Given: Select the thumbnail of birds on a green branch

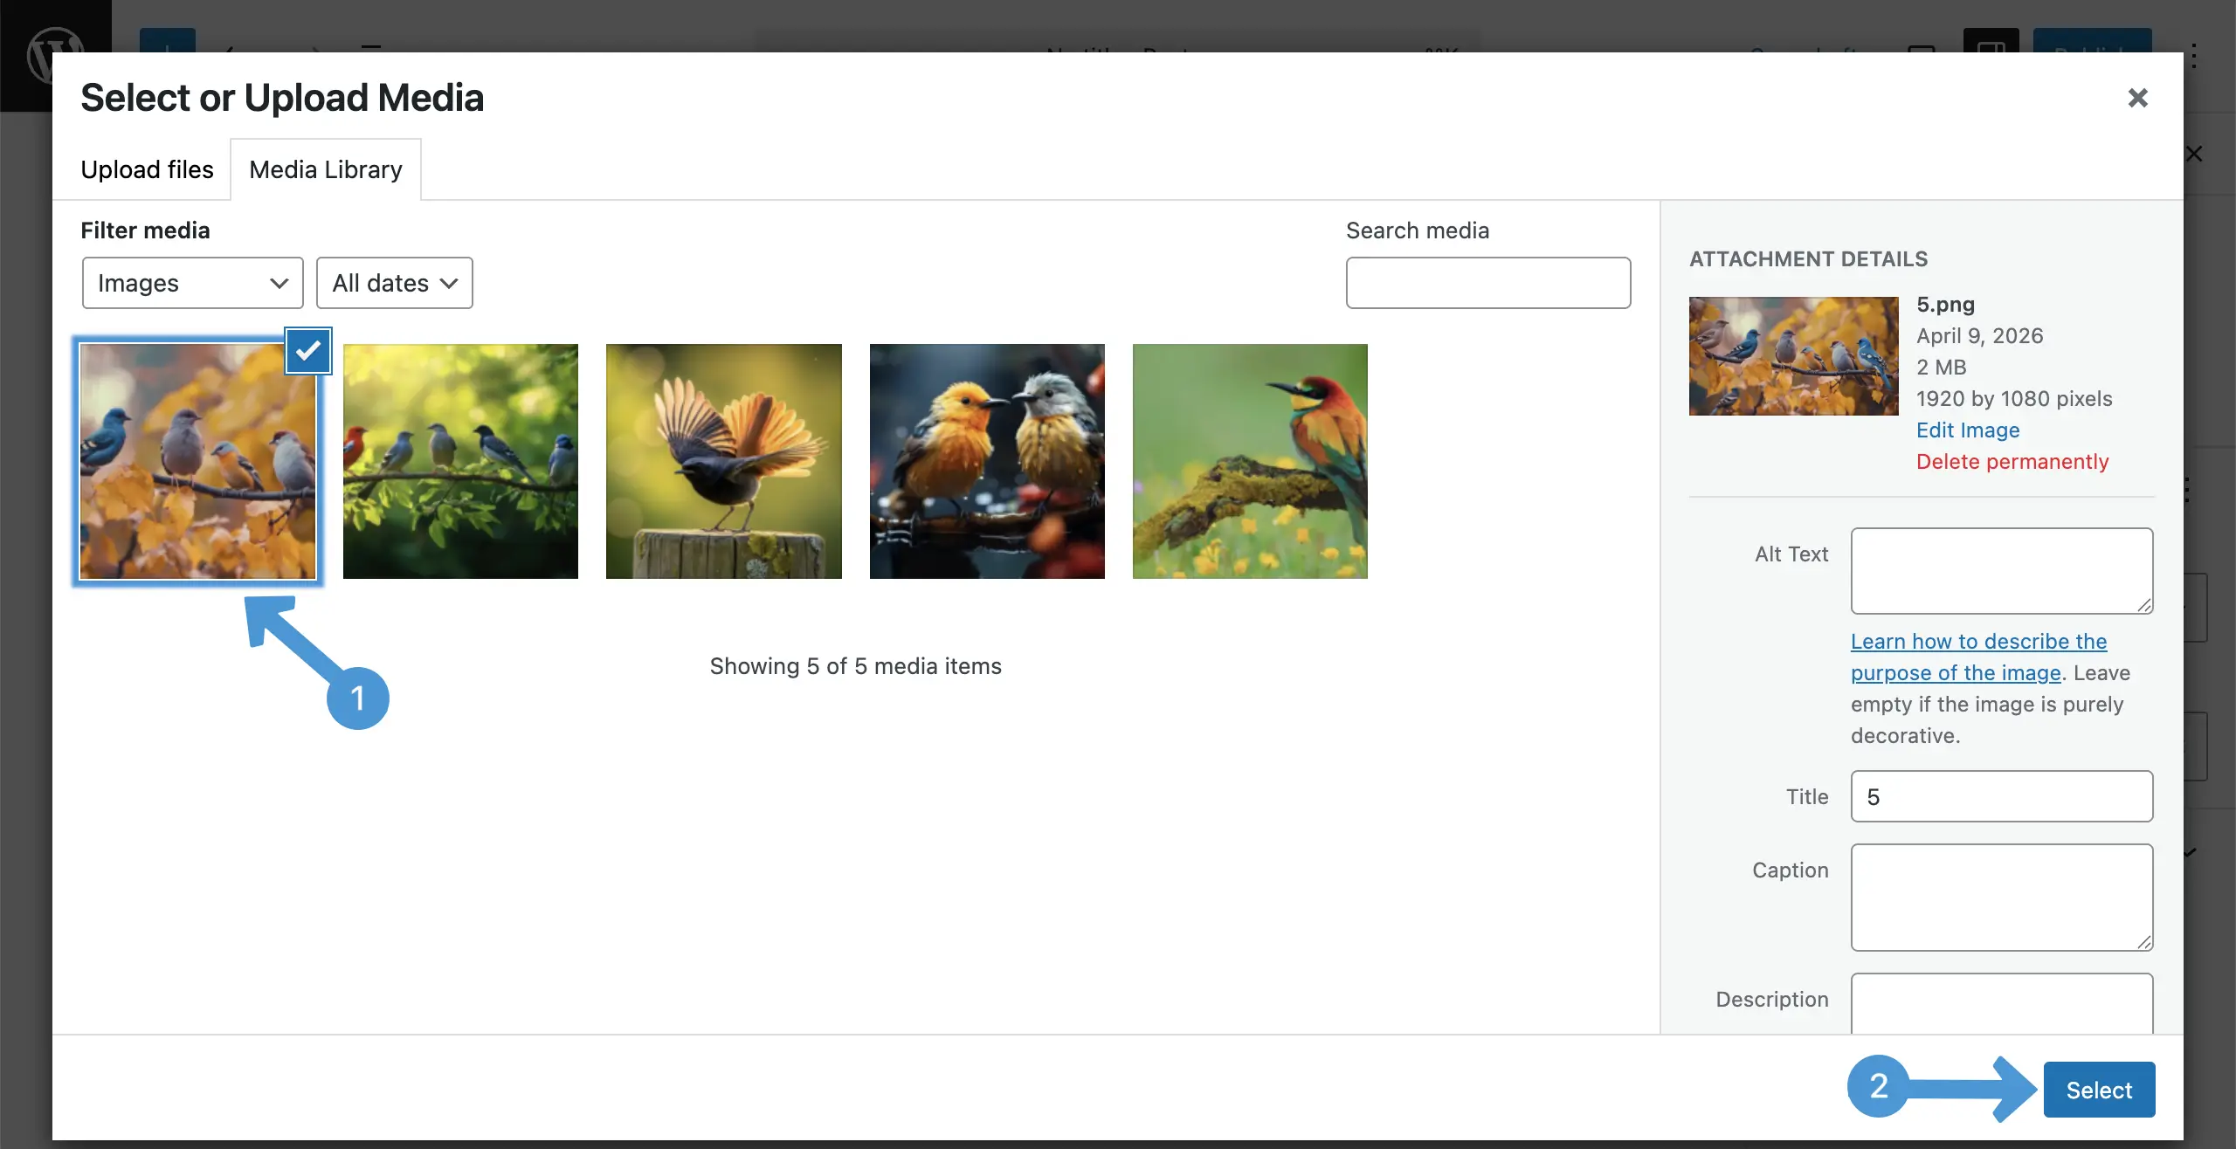Looking at the screenshot, I should pyautogui.click(x=460, y=460).
